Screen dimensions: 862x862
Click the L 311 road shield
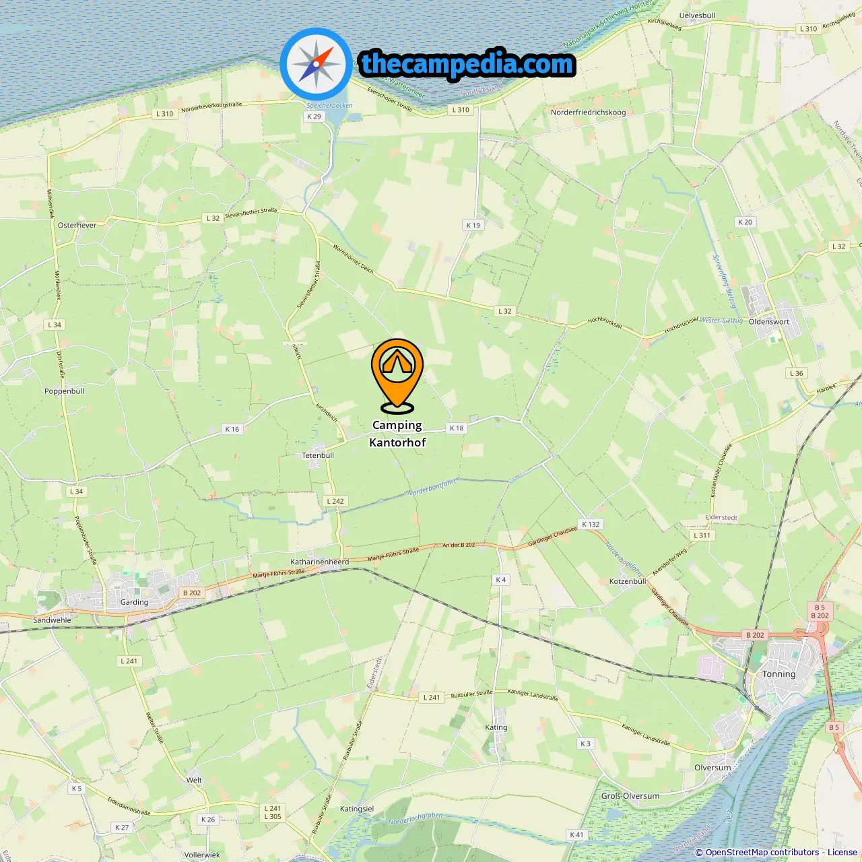[702, 535]
